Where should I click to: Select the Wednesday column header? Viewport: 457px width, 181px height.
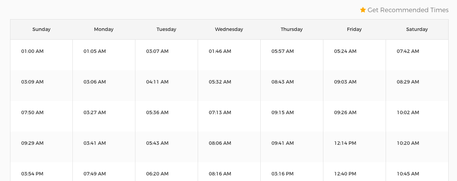pos(229,29)
